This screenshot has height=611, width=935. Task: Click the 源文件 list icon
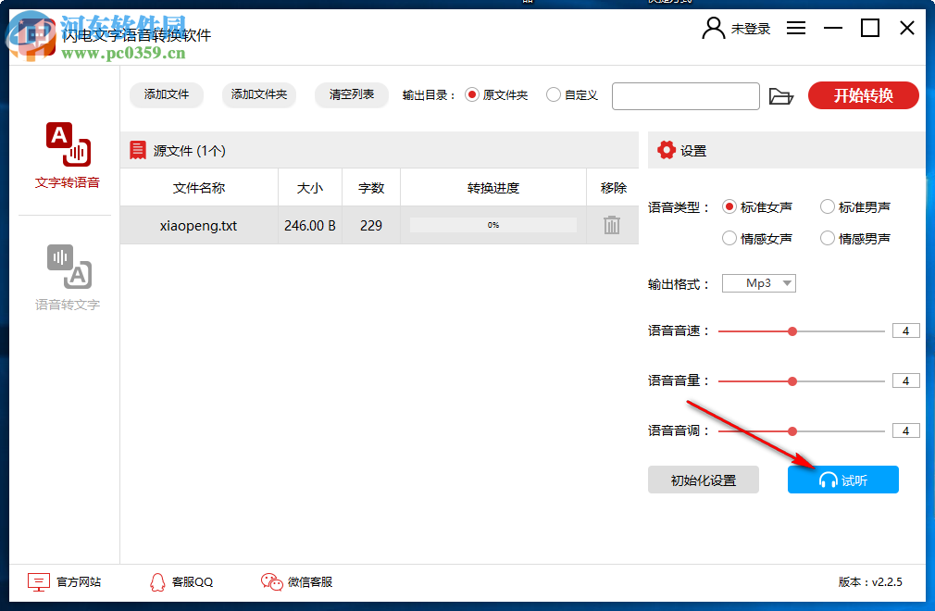coord(138,150)
